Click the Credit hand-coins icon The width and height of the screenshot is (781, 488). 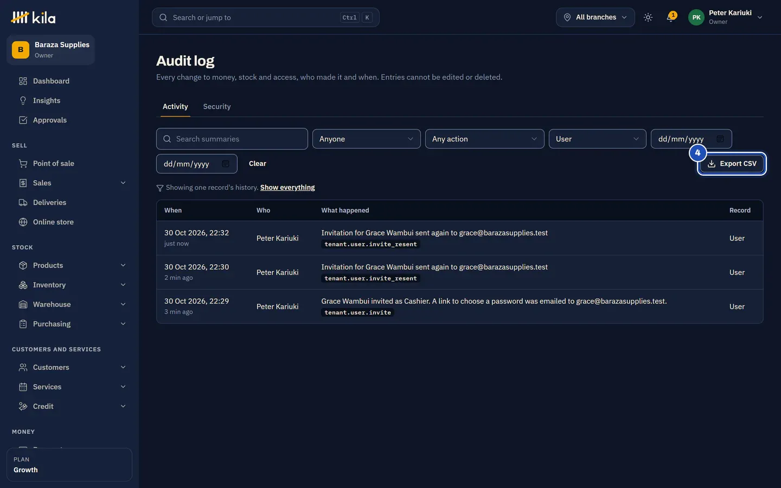[23, 407]
